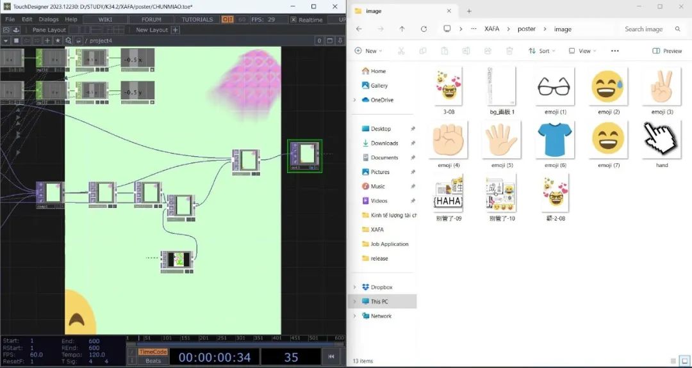This screenshot has height=368, width=692.
Task: Open the Edit menu in TouchDesigner
Action: point(27,19)
